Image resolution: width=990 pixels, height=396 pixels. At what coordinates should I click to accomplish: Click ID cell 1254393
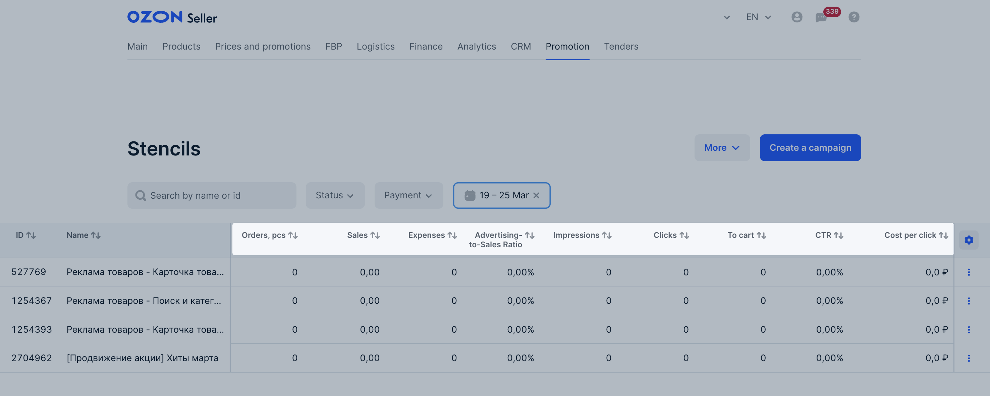[32, 330]
